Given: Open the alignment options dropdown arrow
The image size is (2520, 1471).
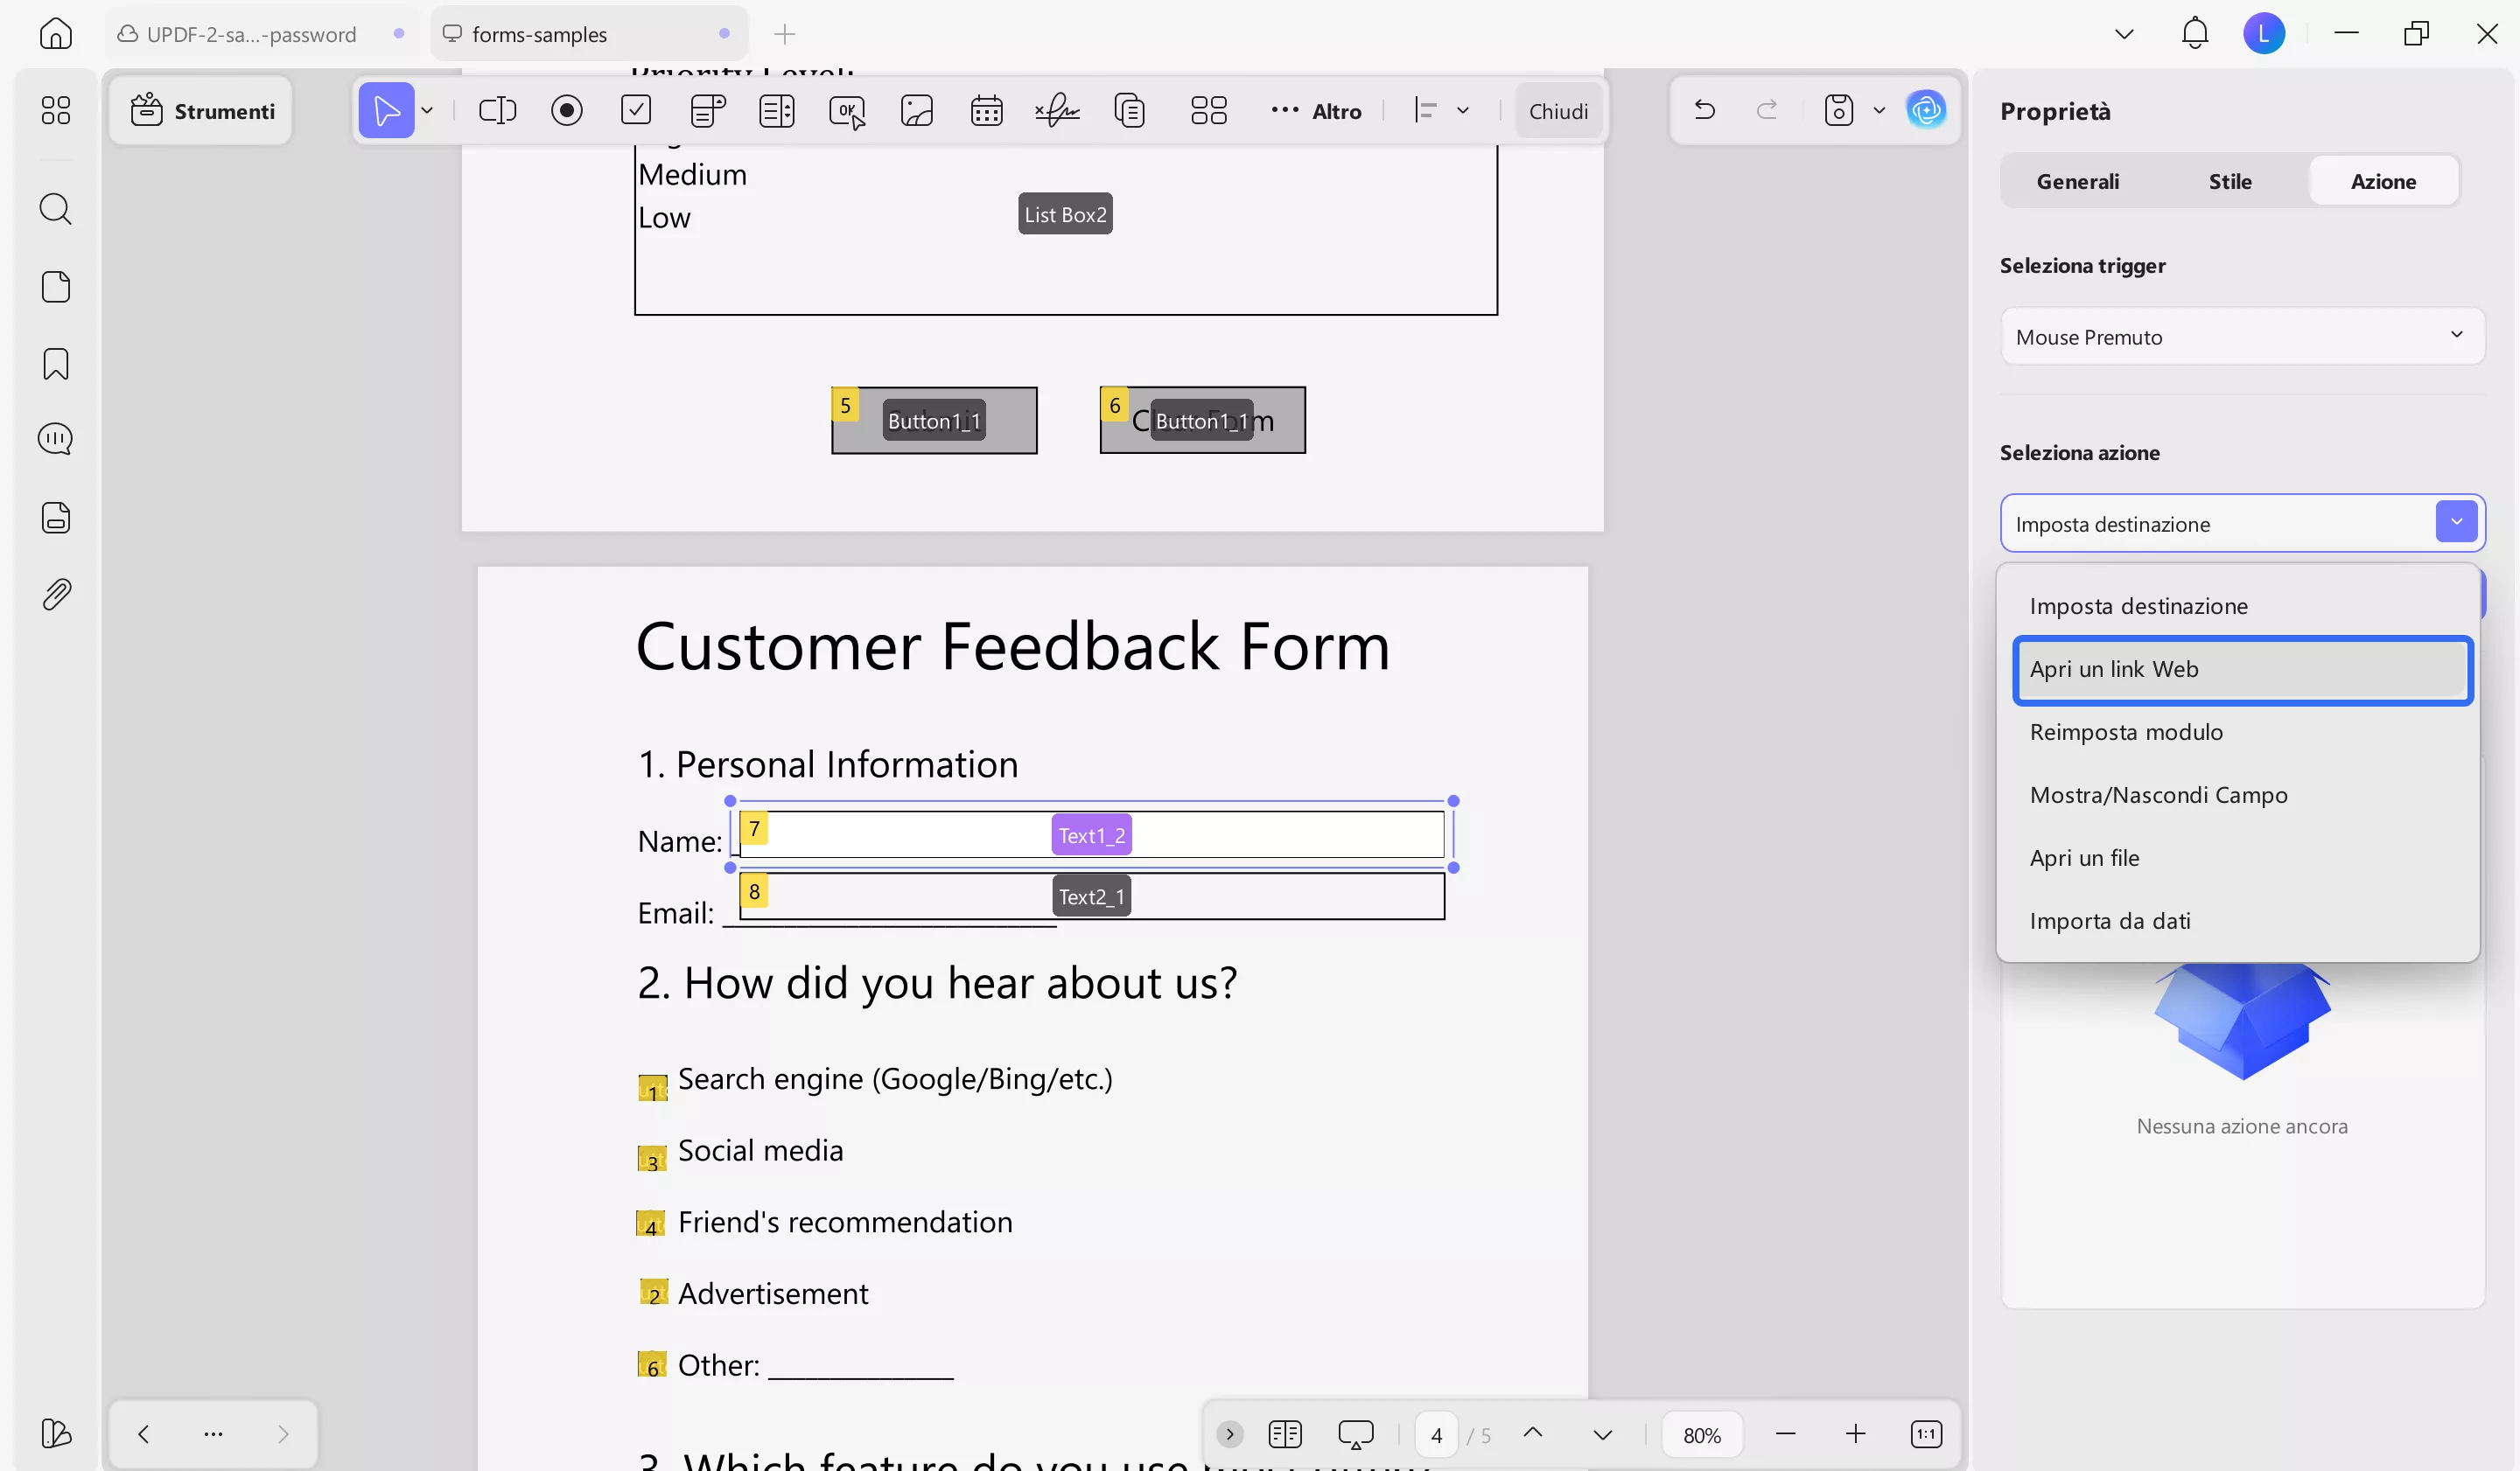Looking at the screenshot, I should pyautogui.click(x=1463, y=110).
